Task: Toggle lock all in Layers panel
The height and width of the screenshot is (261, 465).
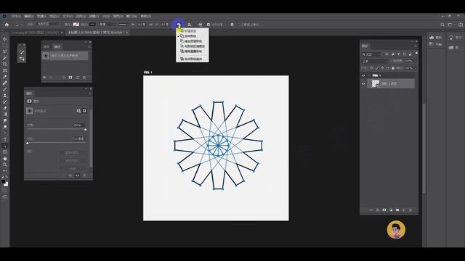Action: pos(393,68)
